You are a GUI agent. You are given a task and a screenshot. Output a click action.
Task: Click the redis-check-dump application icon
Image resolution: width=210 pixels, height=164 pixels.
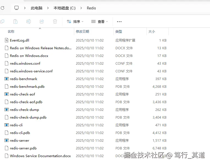pyautogui.click(x=7, y=110)
